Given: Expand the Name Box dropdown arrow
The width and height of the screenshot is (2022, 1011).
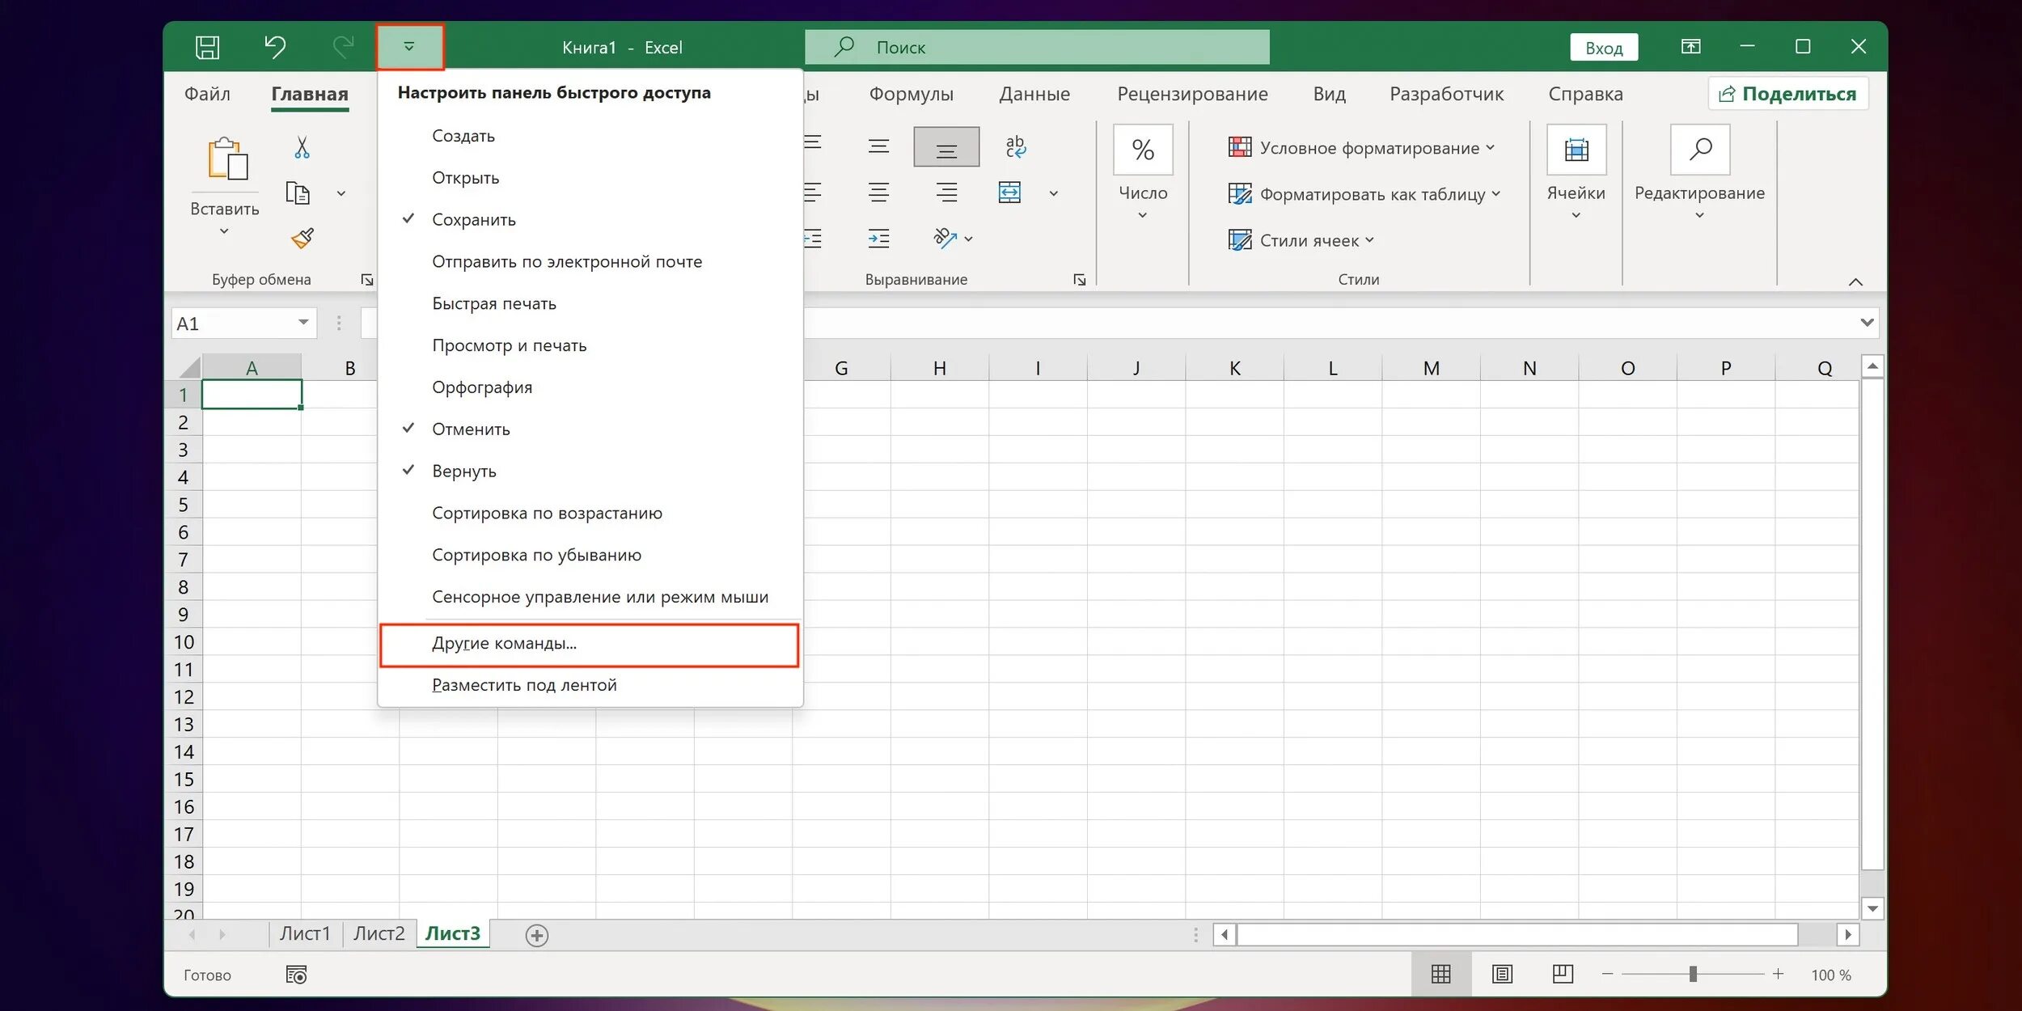Looking at the screenshot, I should tap(303, 323).
